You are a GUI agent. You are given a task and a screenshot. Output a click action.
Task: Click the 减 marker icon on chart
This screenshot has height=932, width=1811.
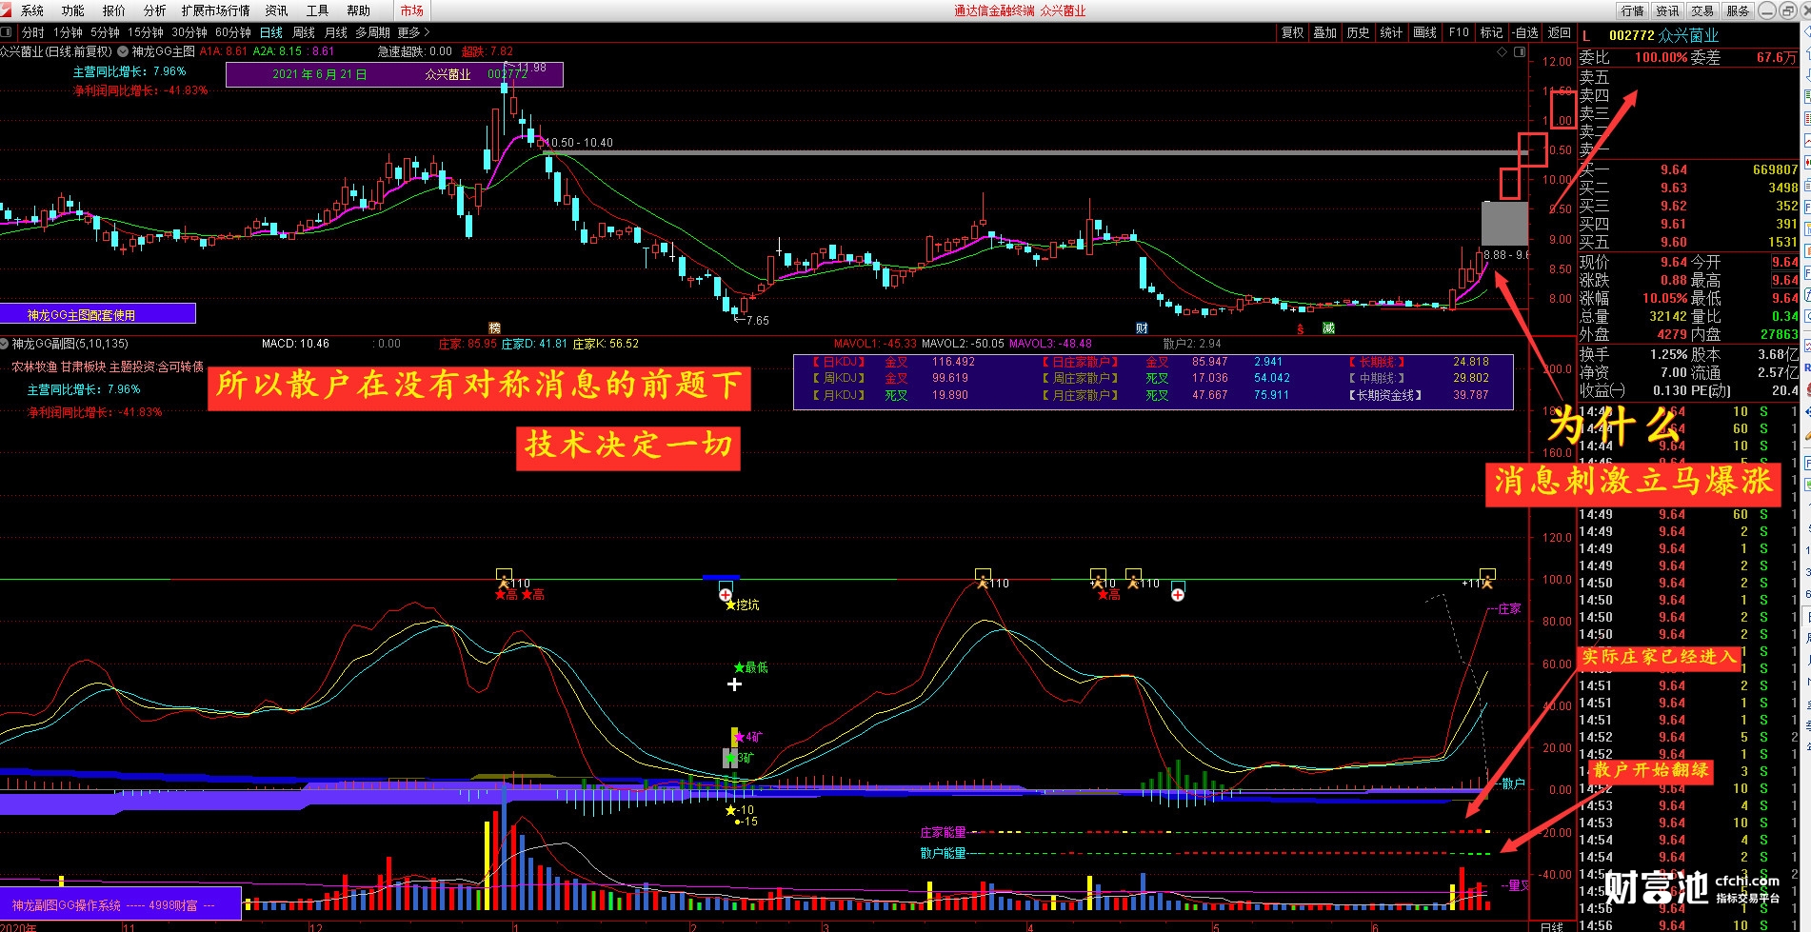pyautogui.click(x=1328, y=327)
